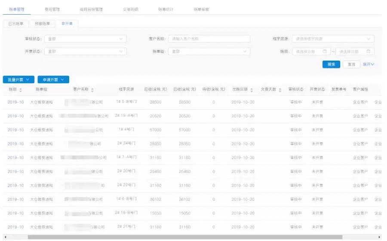Screen dimensions: 387x241
Task: Focus the 客户名称 input field
Action: click(209, 39)
